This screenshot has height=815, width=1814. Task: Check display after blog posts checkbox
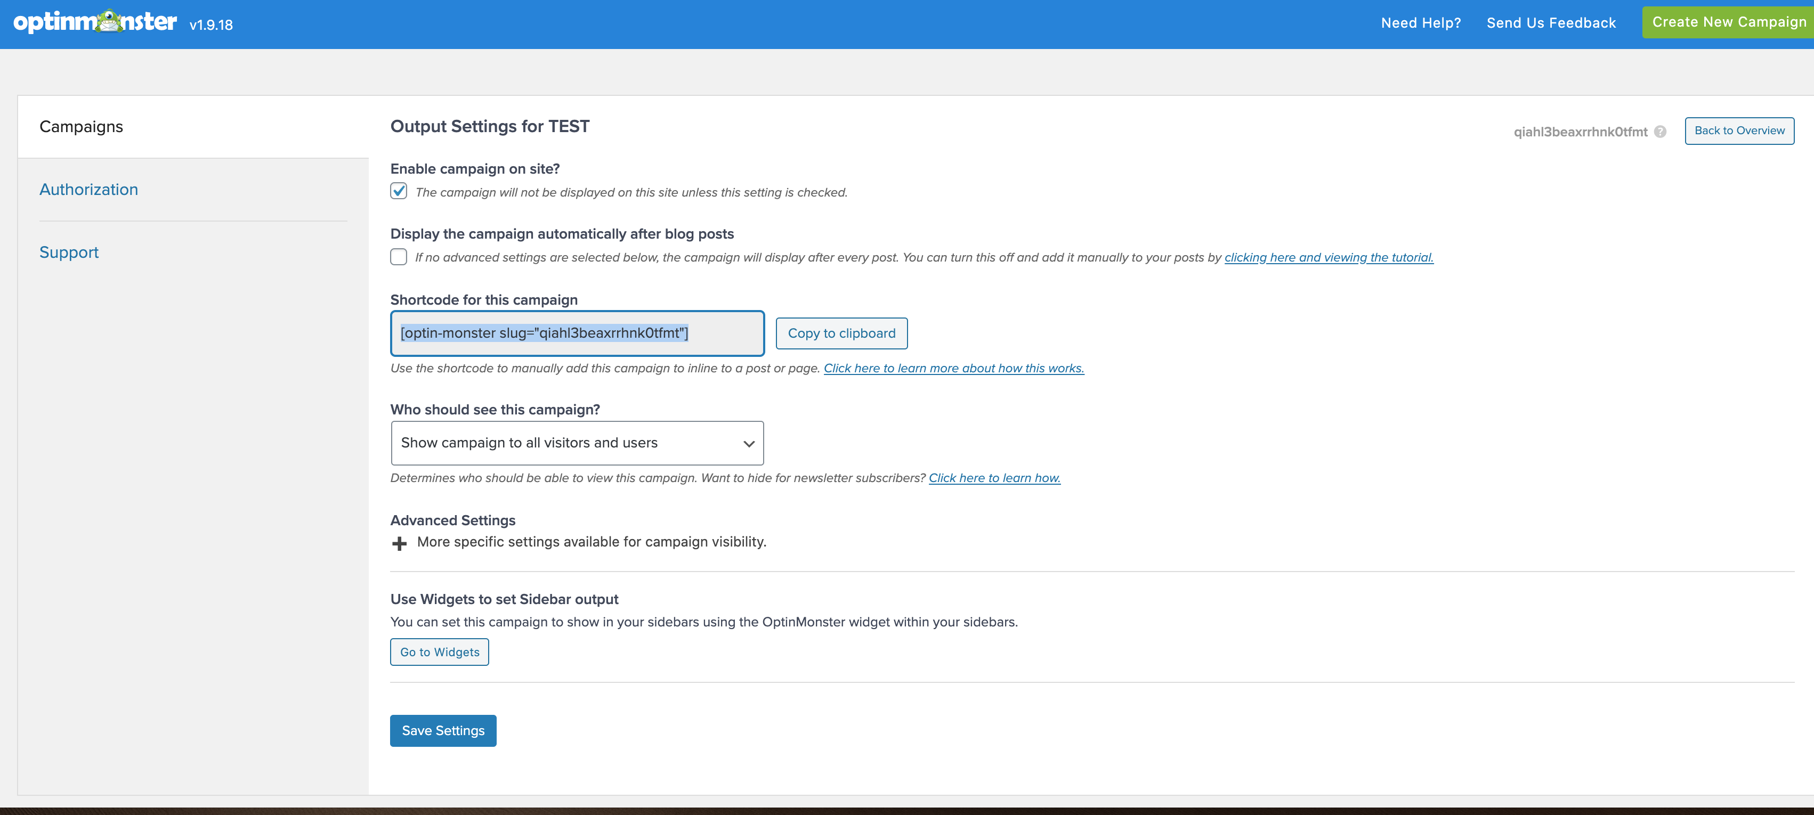tap(399, 257)
